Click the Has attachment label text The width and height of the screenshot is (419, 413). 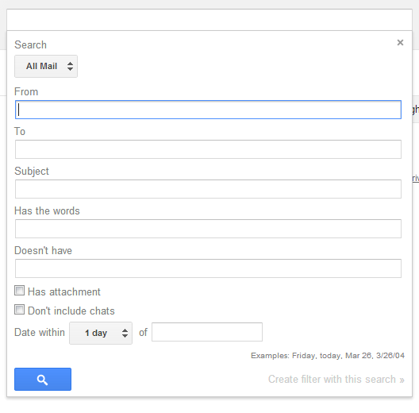pyautogui.click(x=64, y=291)
